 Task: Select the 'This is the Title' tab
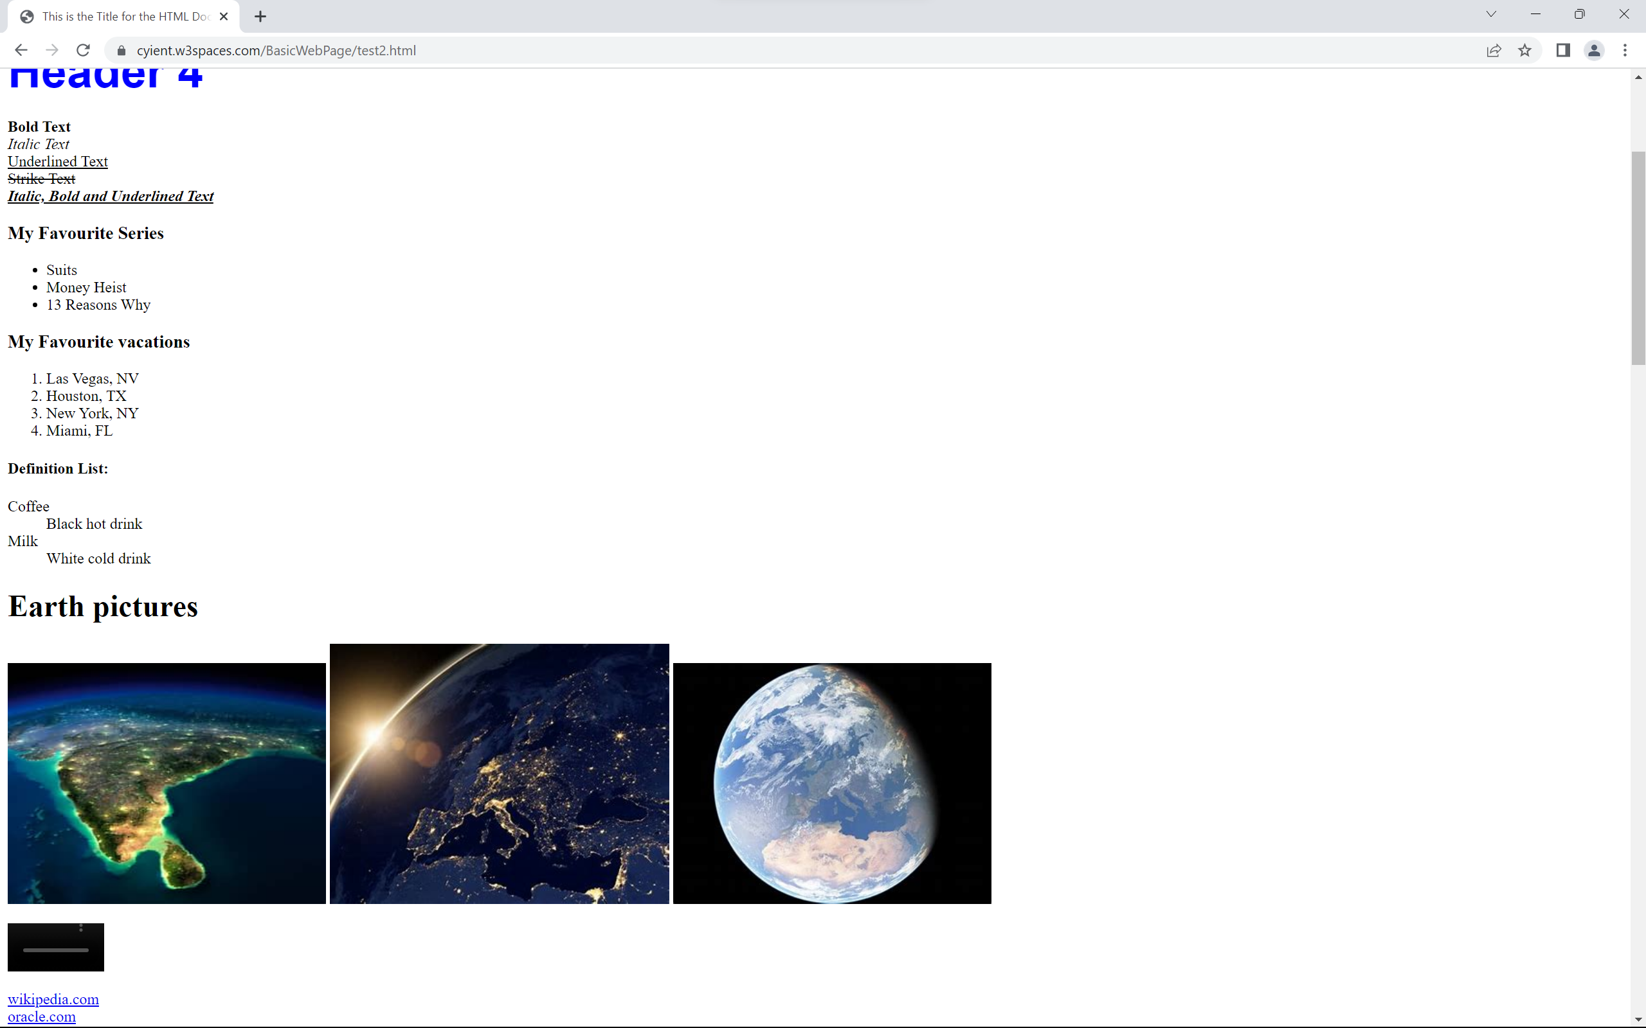(x=116, y=16)
